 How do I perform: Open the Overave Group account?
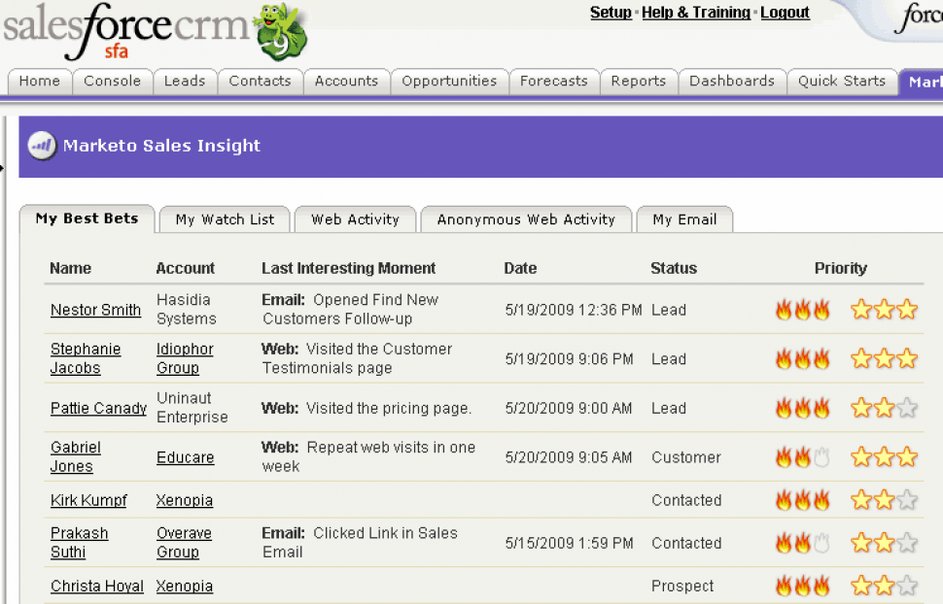[184, 543]
